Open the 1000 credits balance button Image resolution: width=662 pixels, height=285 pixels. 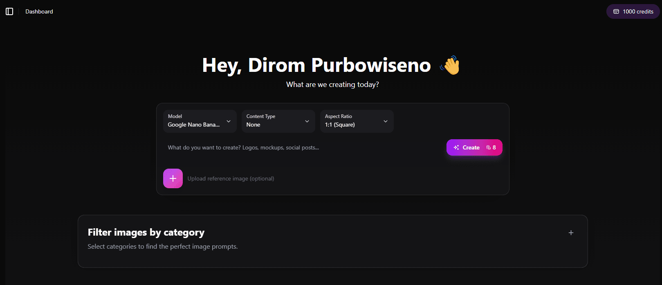pos(633,11)
